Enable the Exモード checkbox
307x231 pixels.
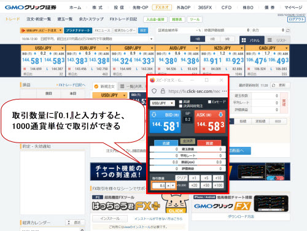209,102
